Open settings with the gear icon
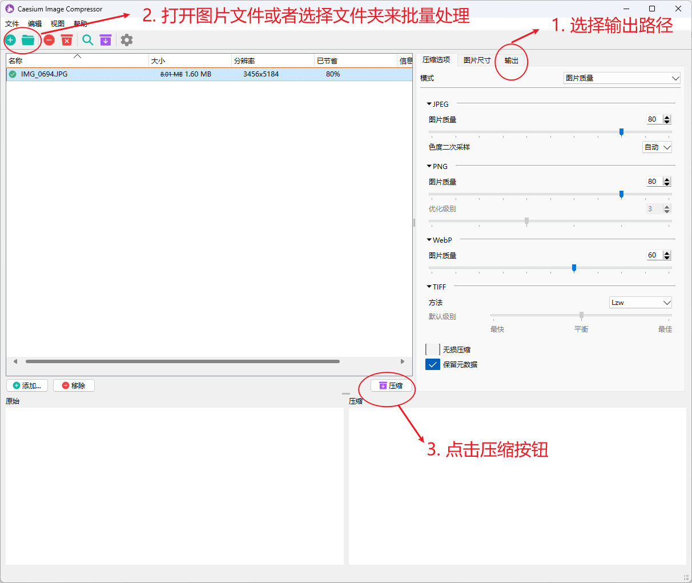 click(127, 40)
